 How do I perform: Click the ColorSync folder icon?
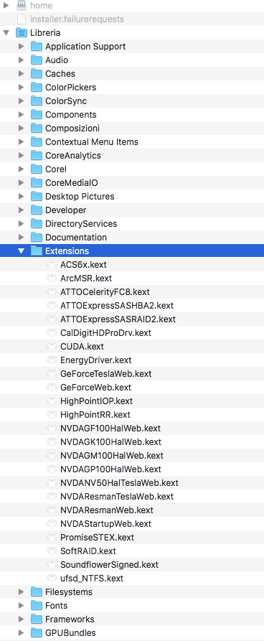(37, 101)
